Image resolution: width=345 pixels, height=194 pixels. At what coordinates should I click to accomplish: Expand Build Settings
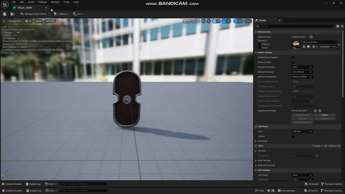(x=256, y=161)
